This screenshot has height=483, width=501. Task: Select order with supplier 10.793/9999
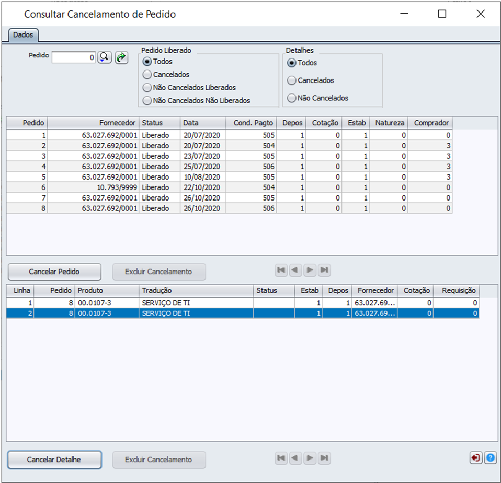tap(229, 187)
